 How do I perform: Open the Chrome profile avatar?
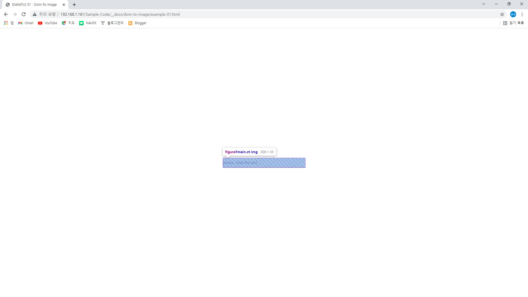click(x=513, y=14)
